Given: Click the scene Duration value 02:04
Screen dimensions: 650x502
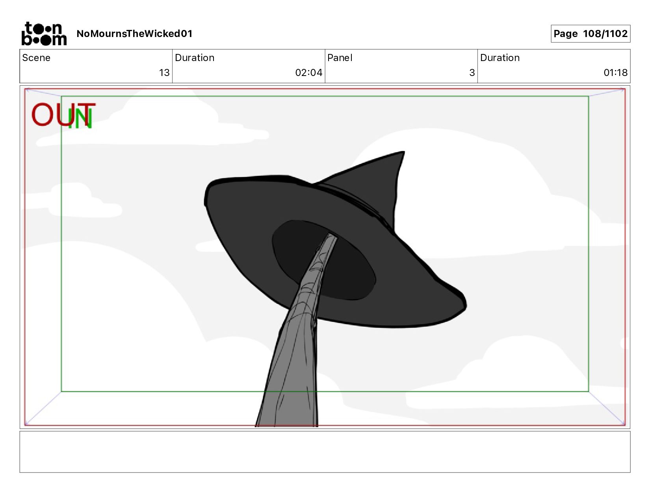Looking at the screenshot, I should 308,73.
